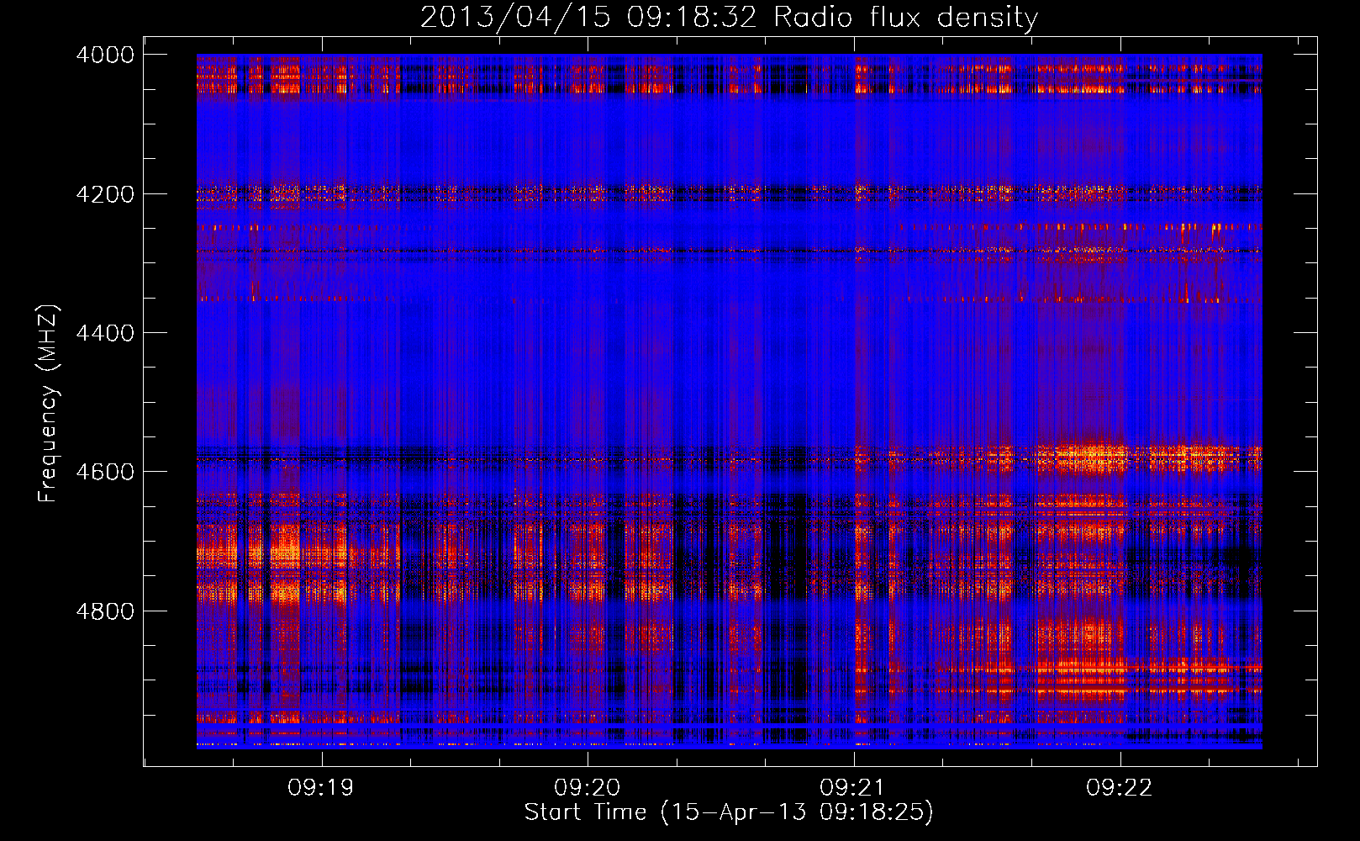Image resolution: width=1360 pixels, height=841 pixels.
Task: Click the plot title '2013/04/15 09:18:32 Radio flux density'
Action: coord(729,17)
